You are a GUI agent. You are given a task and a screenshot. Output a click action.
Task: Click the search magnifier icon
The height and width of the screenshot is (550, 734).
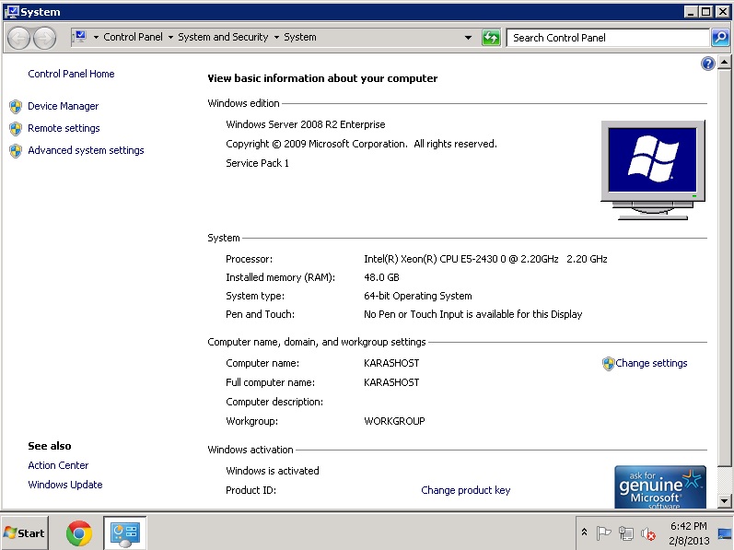click(720, 38)
